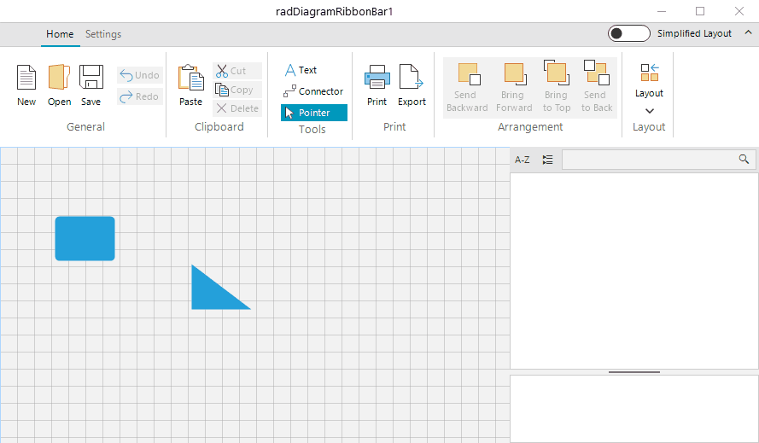The width and height of the screenshot is (759, 443).
Task: Maximize the radDiagramRibbonBar1 window
Action: (700, 11)
